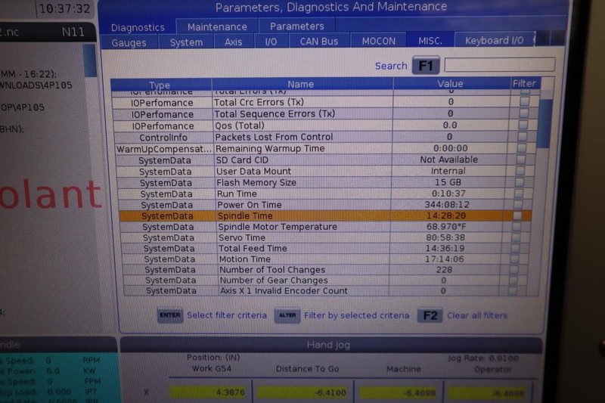Select the Spindle Time row name
The image size is (605, 403).
click(x=245, y=215)
